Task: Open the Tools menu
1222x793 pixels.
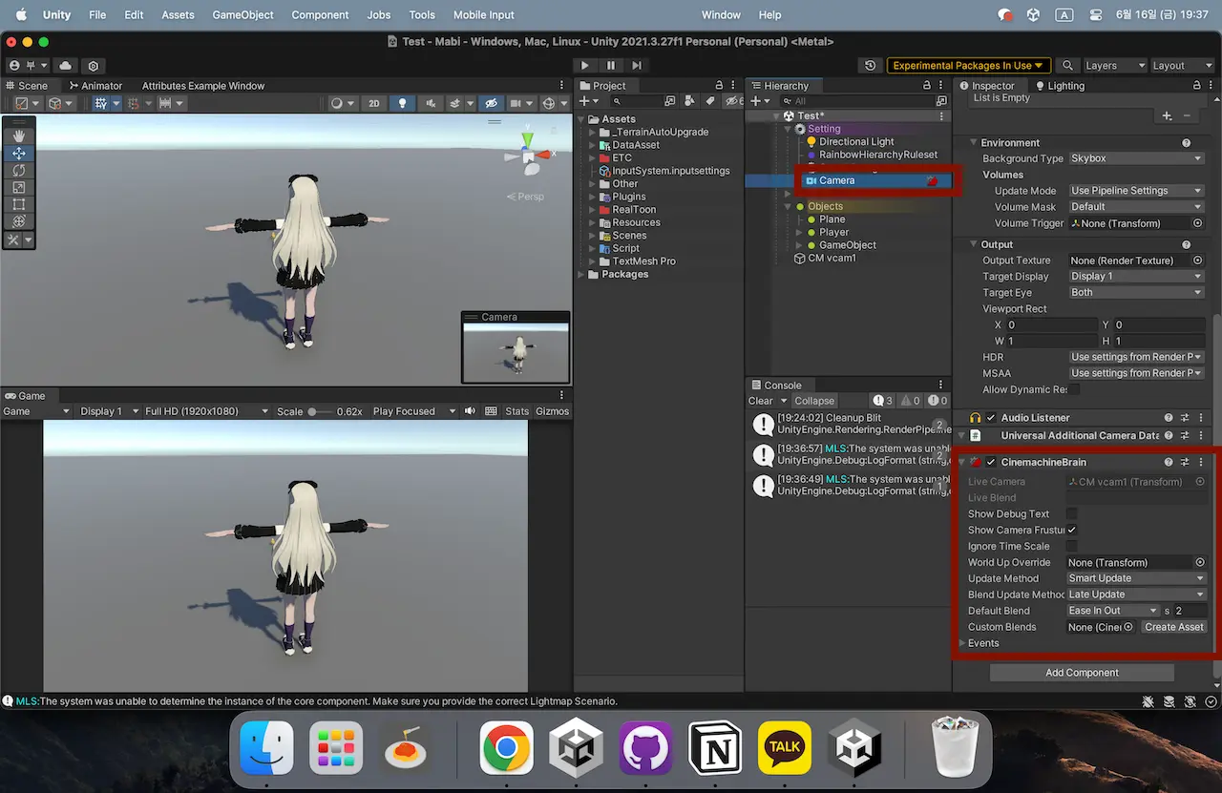Action: [x=422, y=14]
